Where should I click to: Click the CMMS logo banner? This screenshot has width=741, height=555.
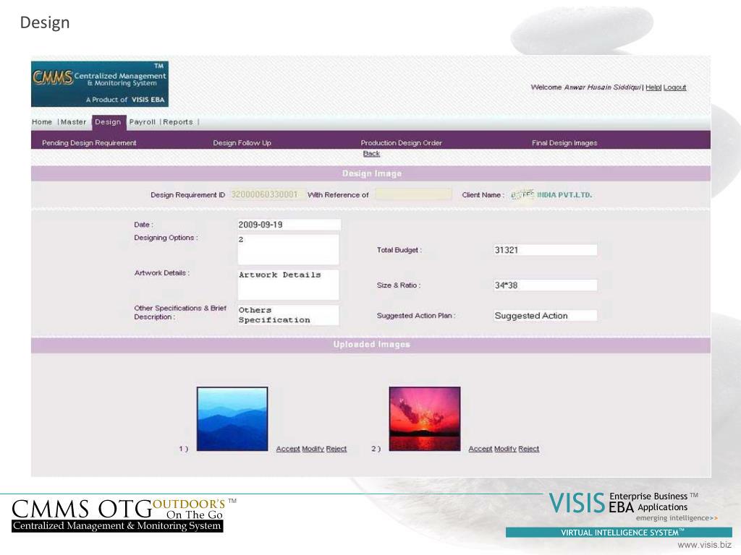coord(100,84)
